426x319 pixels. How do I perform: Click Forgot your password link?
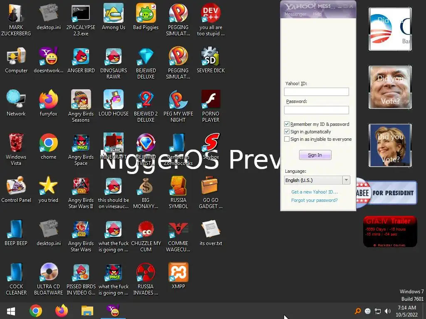click(315, 200)
